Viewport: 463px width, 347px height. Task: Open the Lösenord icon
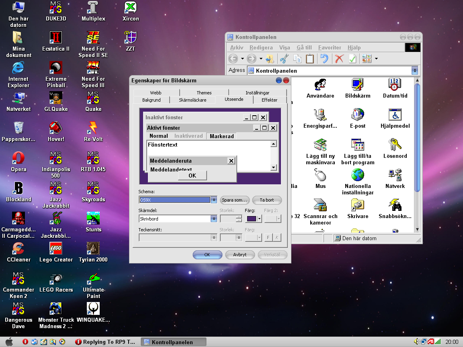(395, 145)
